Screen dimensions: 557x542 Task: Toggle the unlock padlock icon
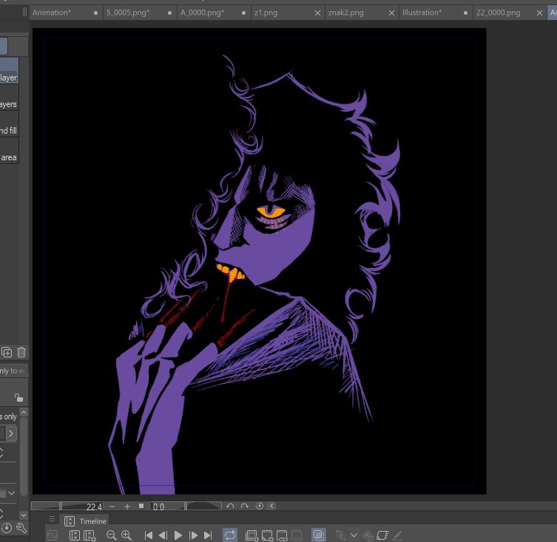[18, 397]
